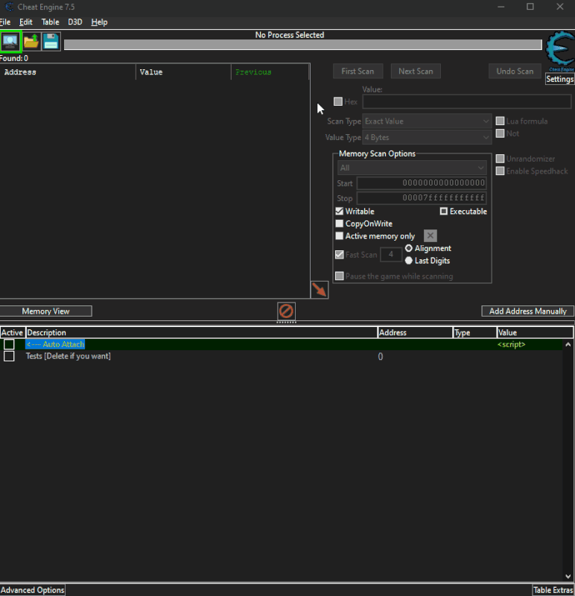Click the Value column header in results
Image resolution: width=575 pixels, height=596 pixels.
pyautogui.click(x=183, y=72)
